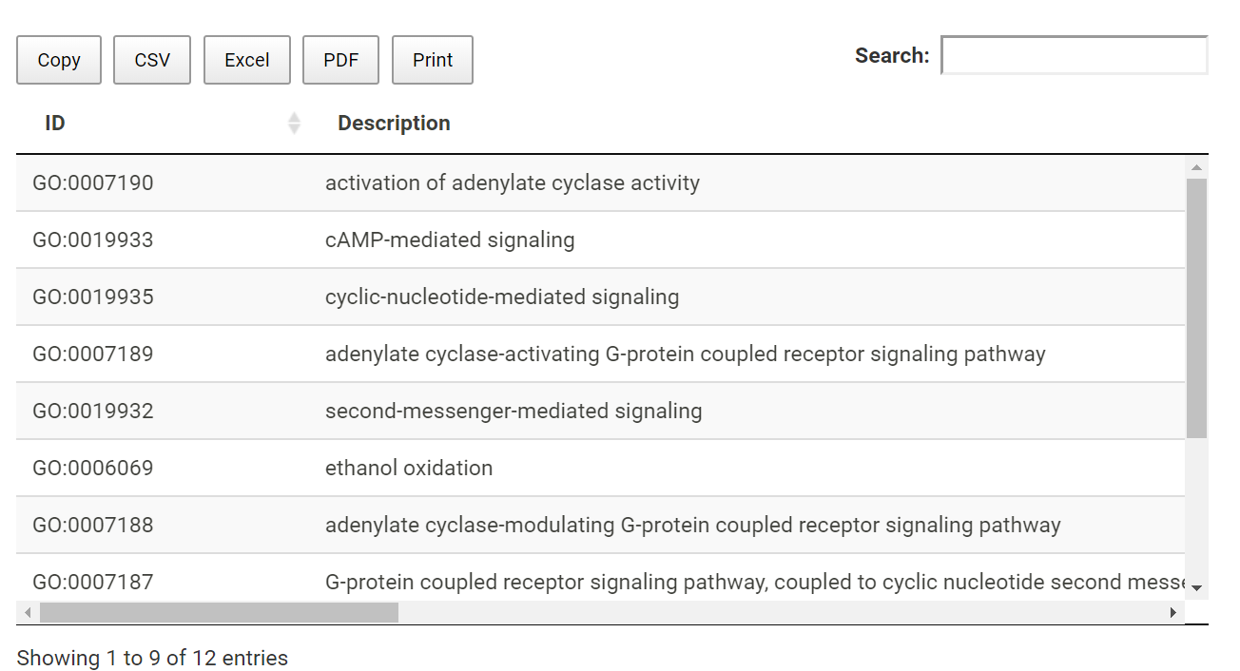Viewport: 1240px width, 671px height.
Task: Select the cyclic-nucleotide-mediated signaling row
Action: click(x=601, y=297)
